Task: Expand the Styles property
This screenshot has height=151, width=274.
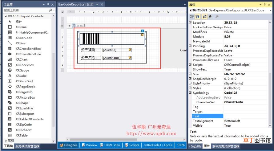Action: coord(190,88)
